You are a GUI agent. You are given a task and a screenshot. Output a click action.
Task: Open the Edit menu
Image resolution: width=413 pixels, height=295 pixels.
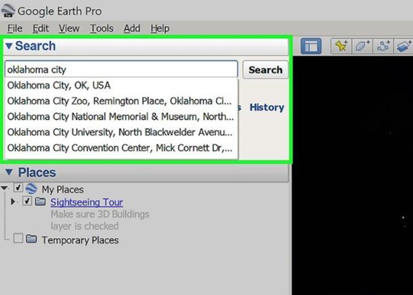point(40,28)
